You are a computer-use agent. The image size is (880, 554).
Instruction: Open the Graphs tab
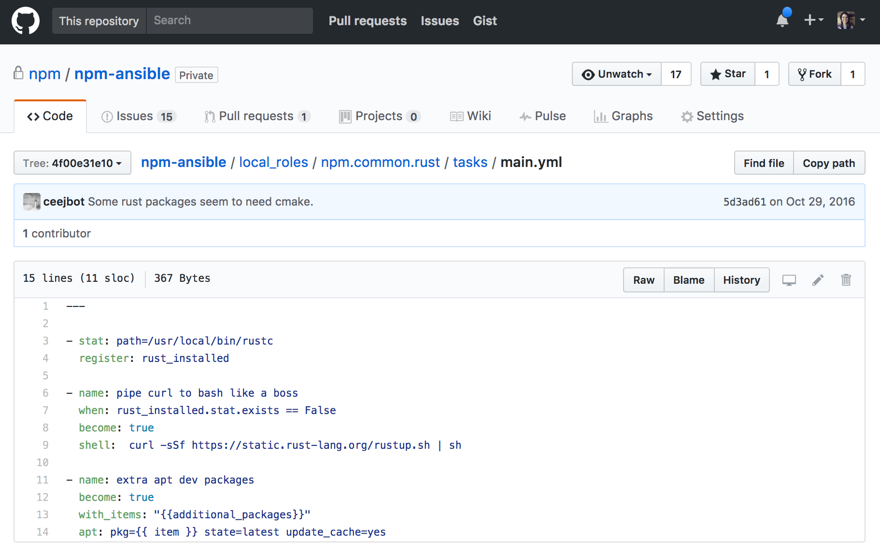(623, 116)
